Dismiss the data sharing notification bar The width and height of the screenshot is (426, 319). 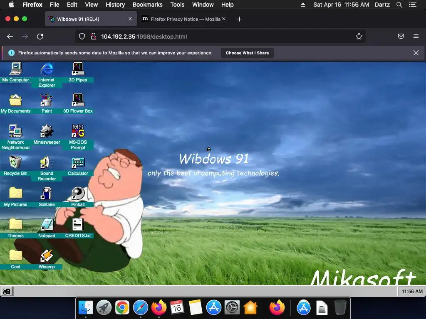coord(416,53)
